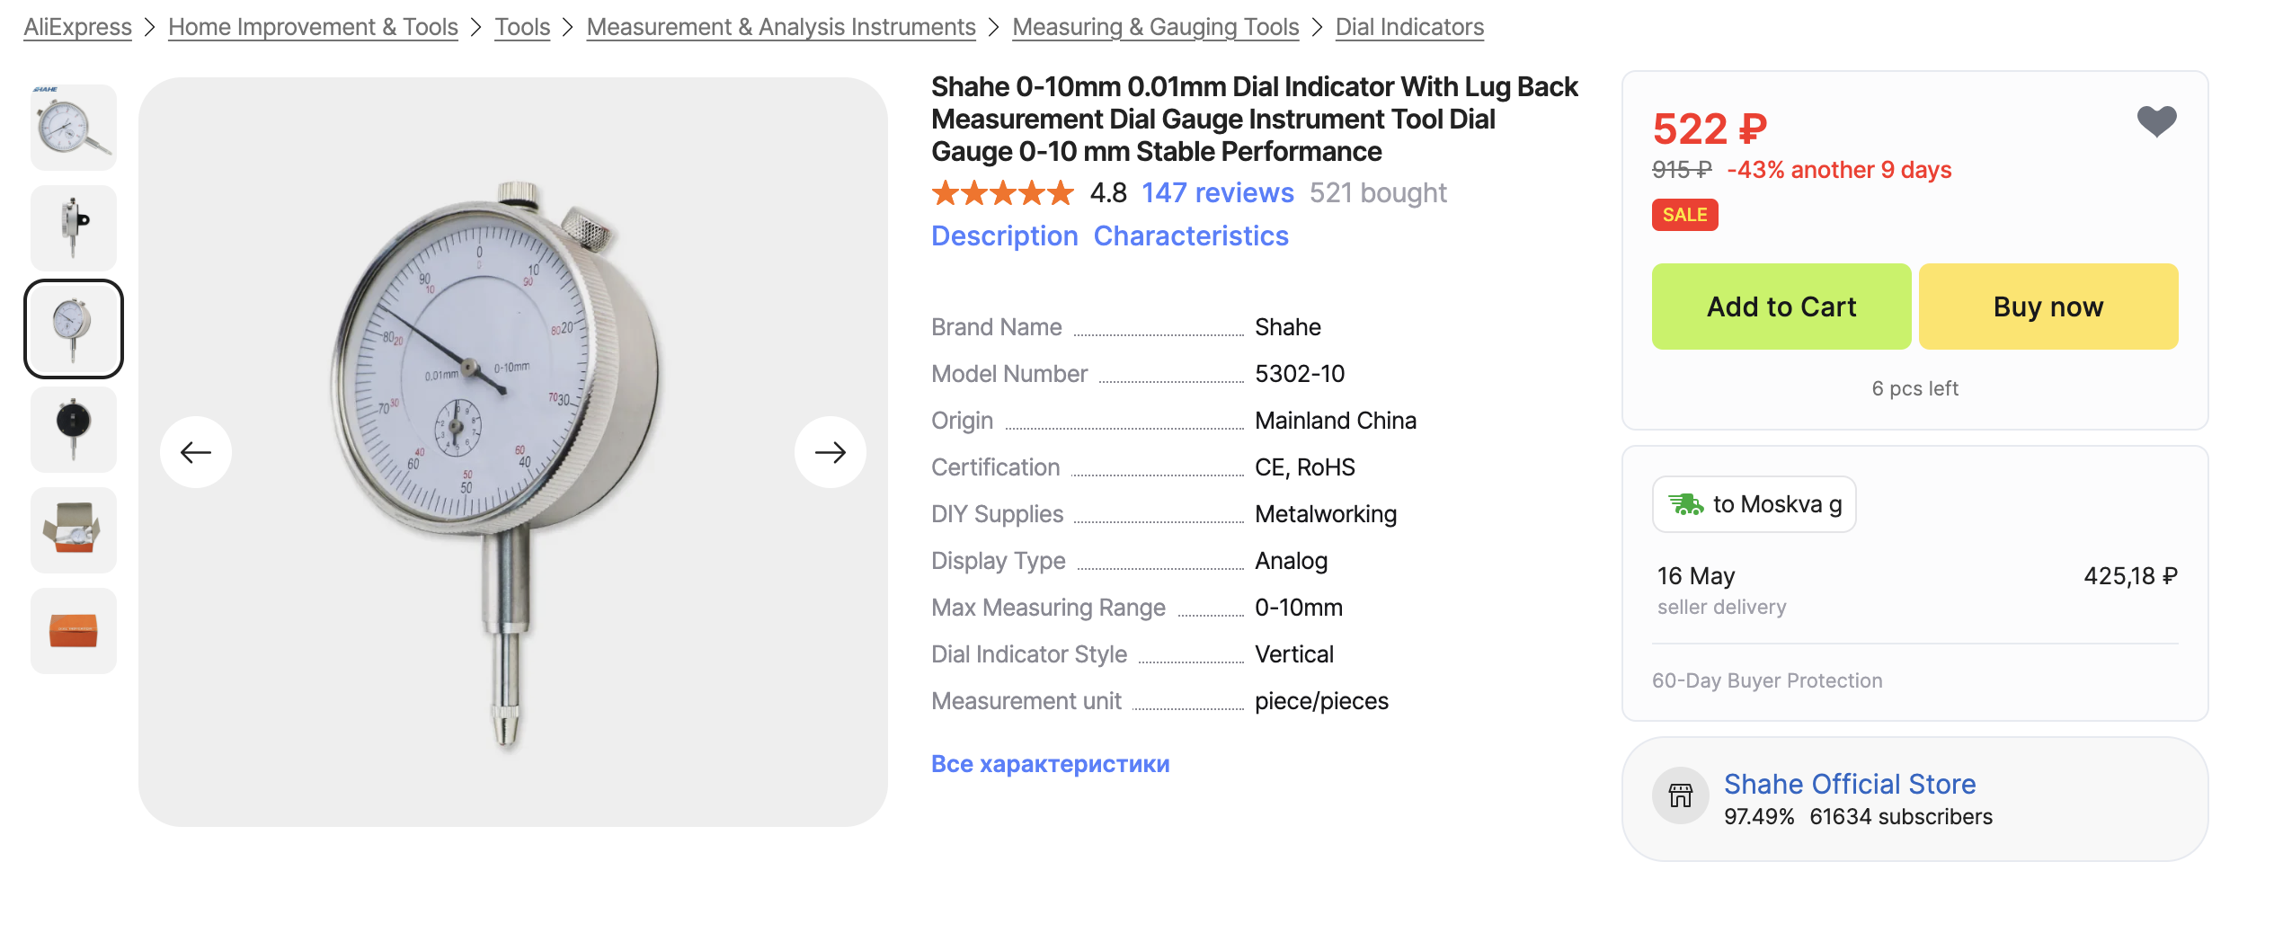Add item to wishlist with heart icon

pos(2156,121)
